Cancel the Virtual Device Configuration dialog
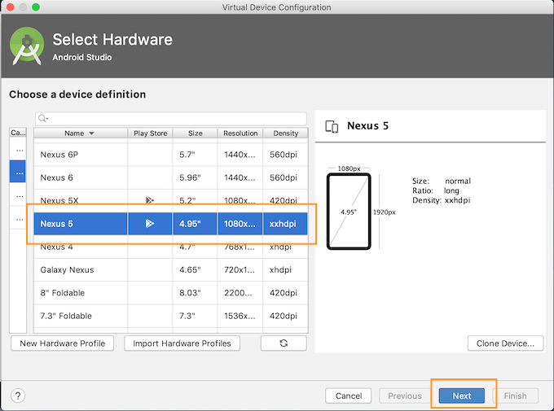 coord(349,396)
